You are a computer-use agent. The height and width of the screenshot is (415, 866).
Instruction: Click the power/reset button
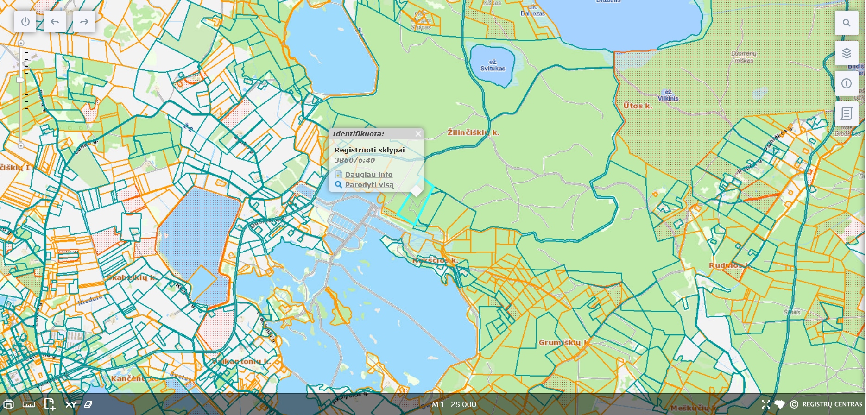pos(25,22)
